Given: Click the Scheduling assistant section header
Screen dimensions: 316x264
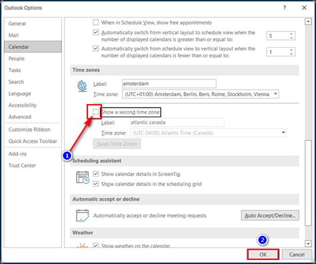Looking at the screenshot, I should (185, 161).
